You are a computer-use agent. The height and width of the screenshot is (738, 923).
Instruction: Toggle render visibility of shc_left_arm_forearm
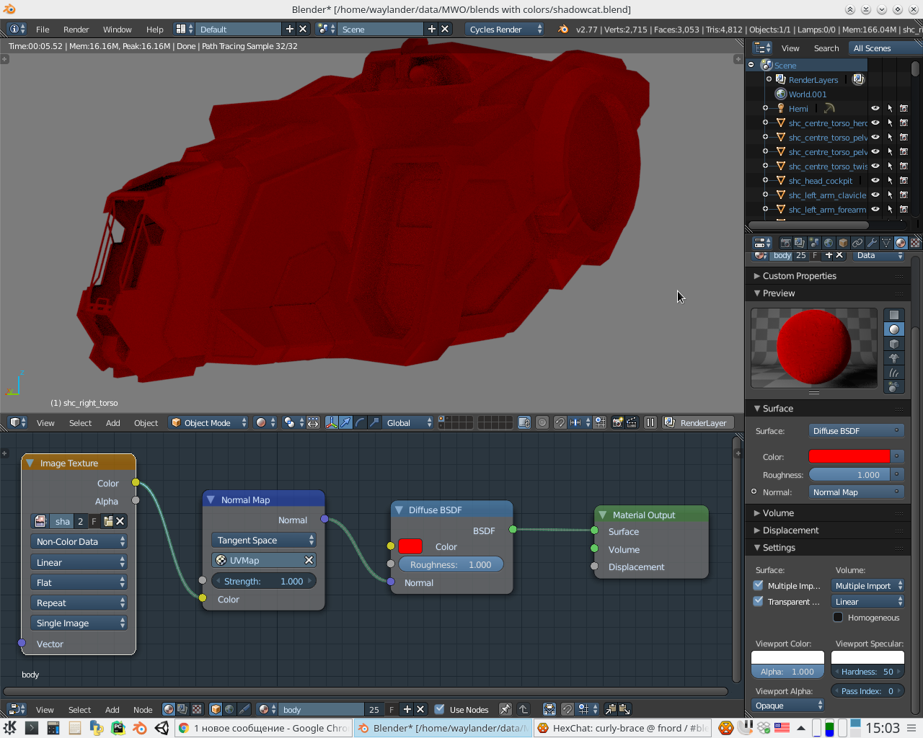tap(904, 209)
